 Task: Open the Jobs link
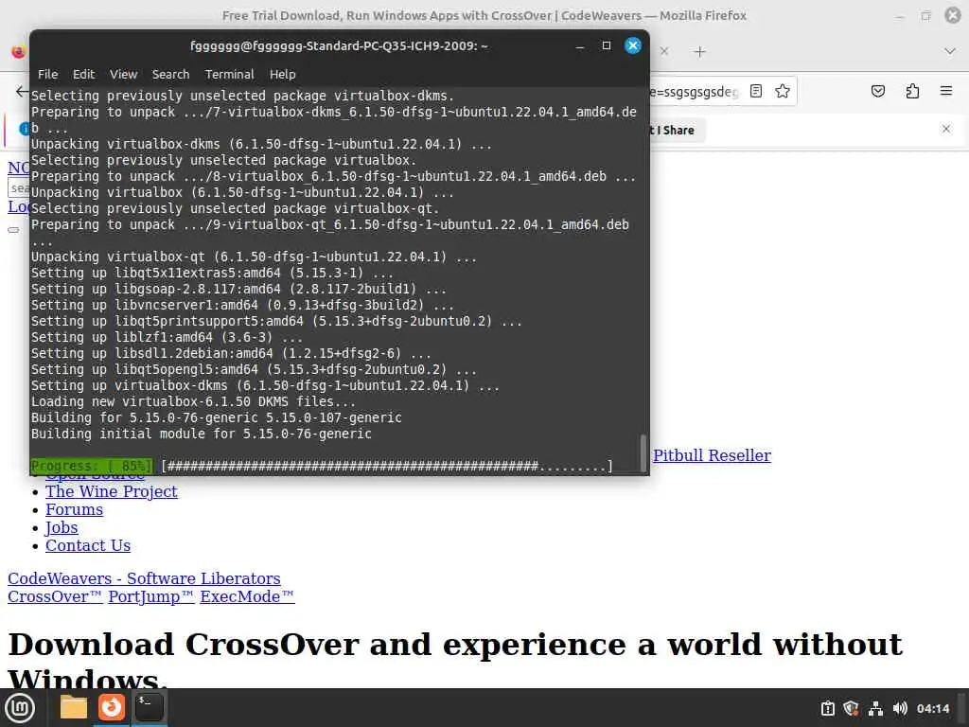coord(62,527)
